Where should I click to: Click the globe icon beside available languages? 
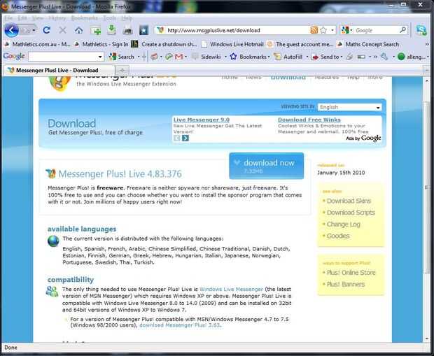(53, 241)
